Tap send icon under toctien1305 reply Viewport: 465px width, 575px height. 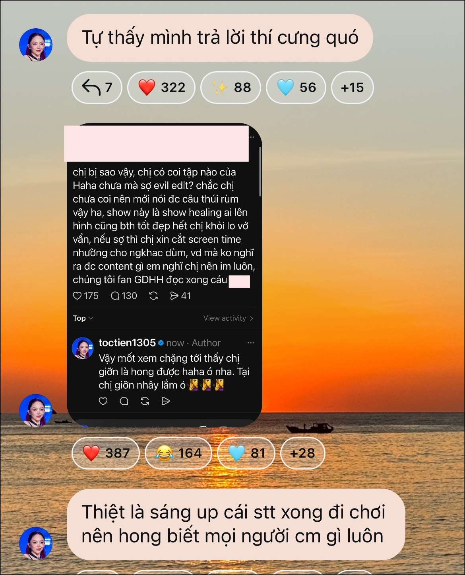(x=166, y=401)
